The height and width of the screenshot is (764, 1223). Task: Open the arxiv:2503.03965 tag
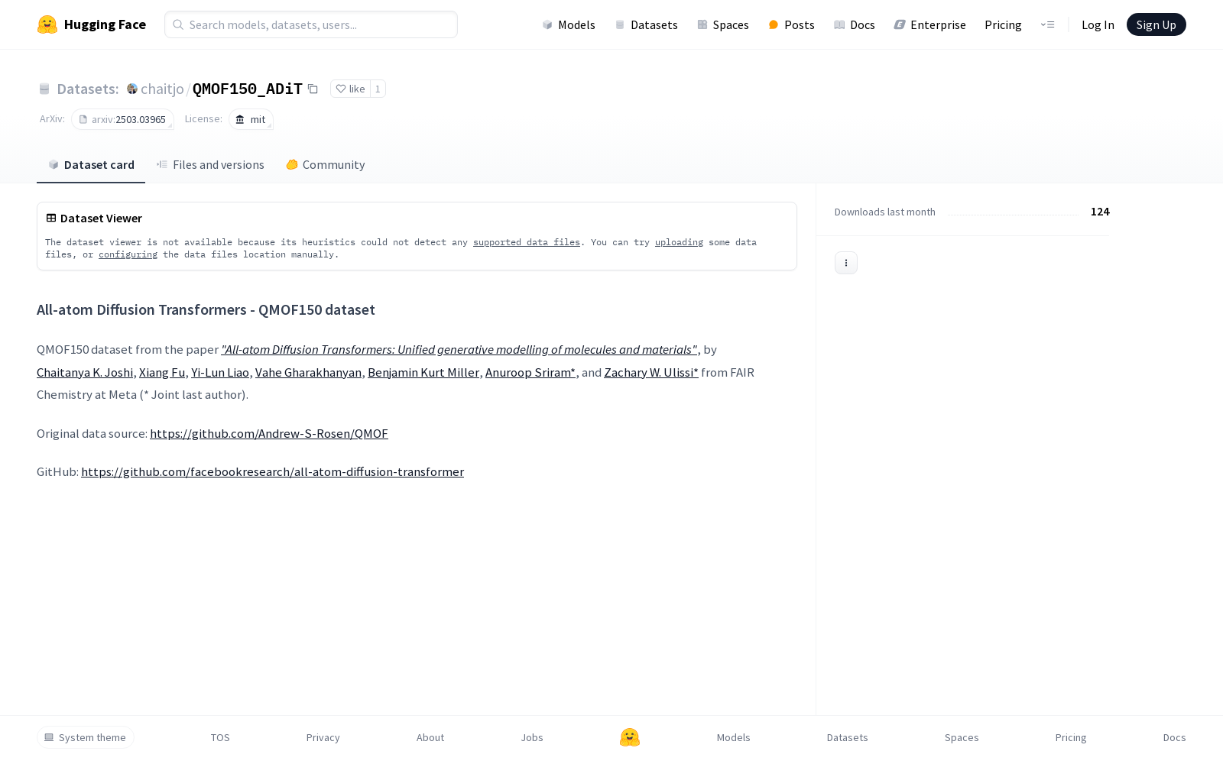[122, 119]
